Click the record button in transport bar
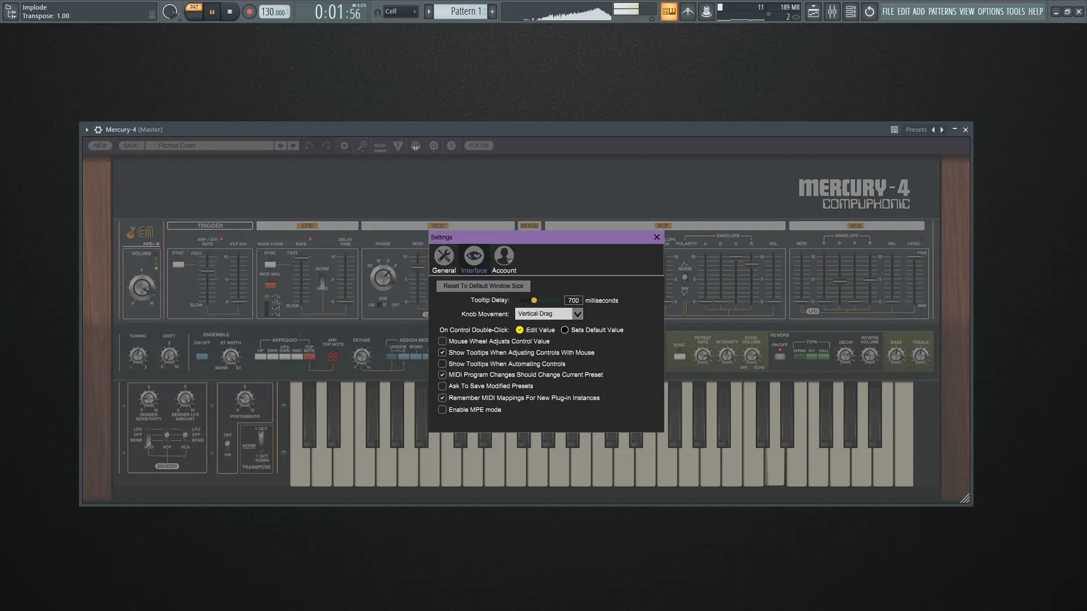1087x611 pixels. click(x=249, y=12)
